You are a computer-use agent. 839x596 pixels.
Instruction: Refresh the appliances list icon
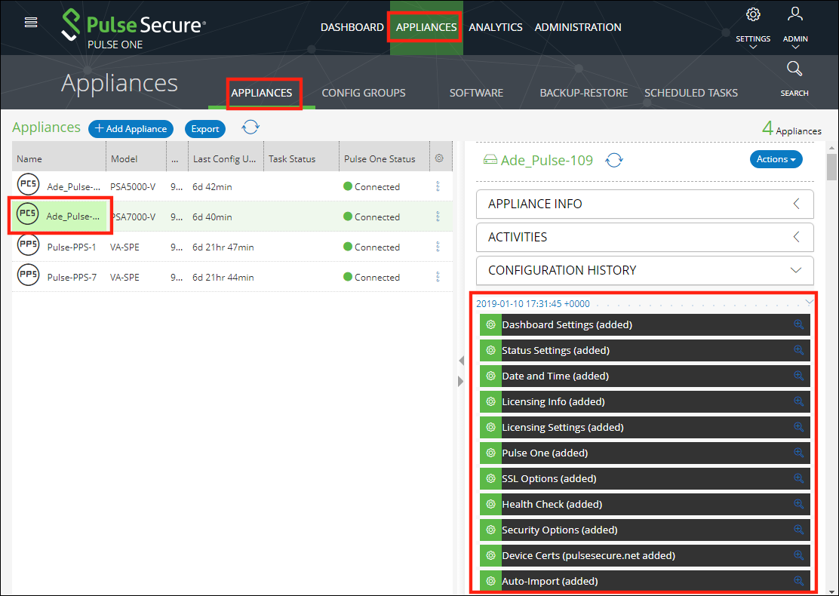tap(250, 127)
